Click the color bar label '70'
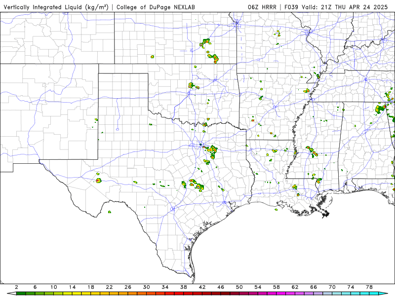The width and height of the screenshot is (395, 296). click(x=332, y=287)
